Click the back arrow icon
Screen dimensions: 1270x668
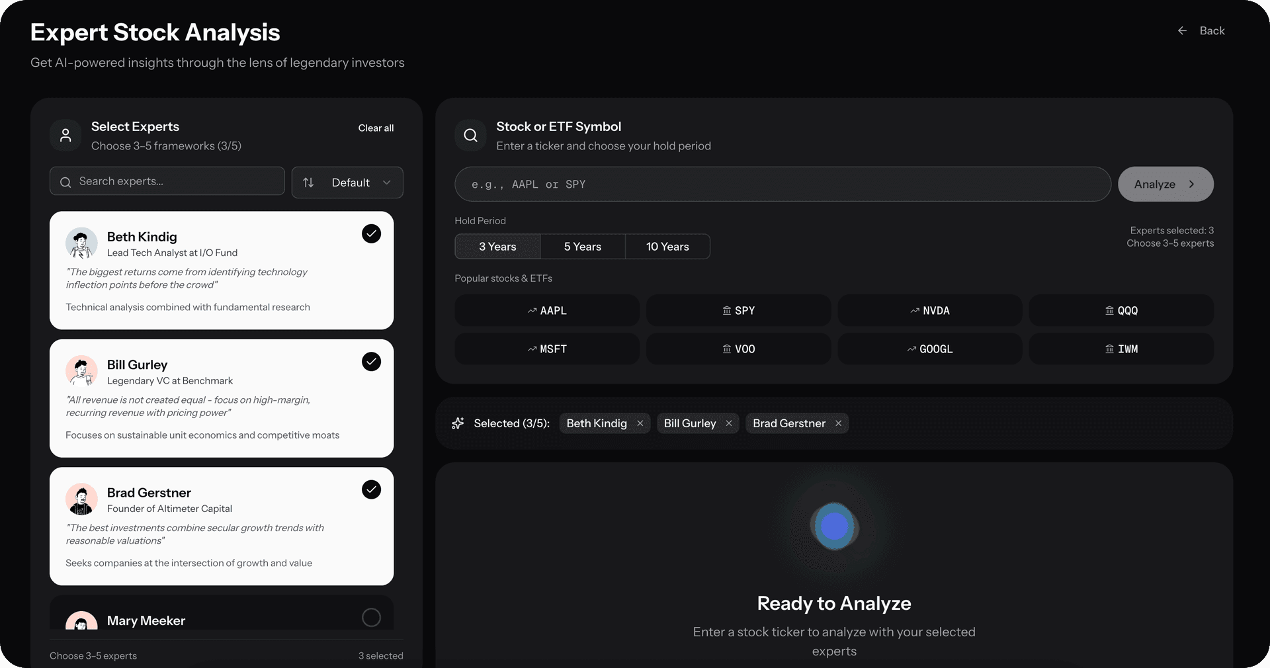pyautogui.click(x=1182, y=31)
